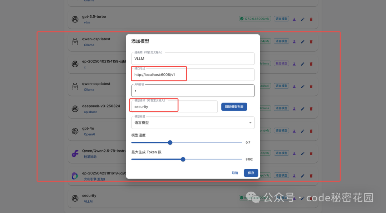The width and height of the screenshot is (386, 213).
Task: Run a test on the gpt-4o model
Action: click(294, 131)
